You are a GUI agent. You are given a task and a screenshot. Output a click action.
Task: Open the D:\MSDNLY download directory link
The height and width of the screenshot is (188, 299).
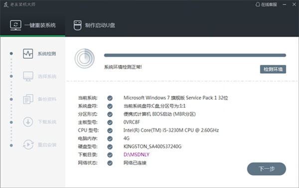click(137, 155)
